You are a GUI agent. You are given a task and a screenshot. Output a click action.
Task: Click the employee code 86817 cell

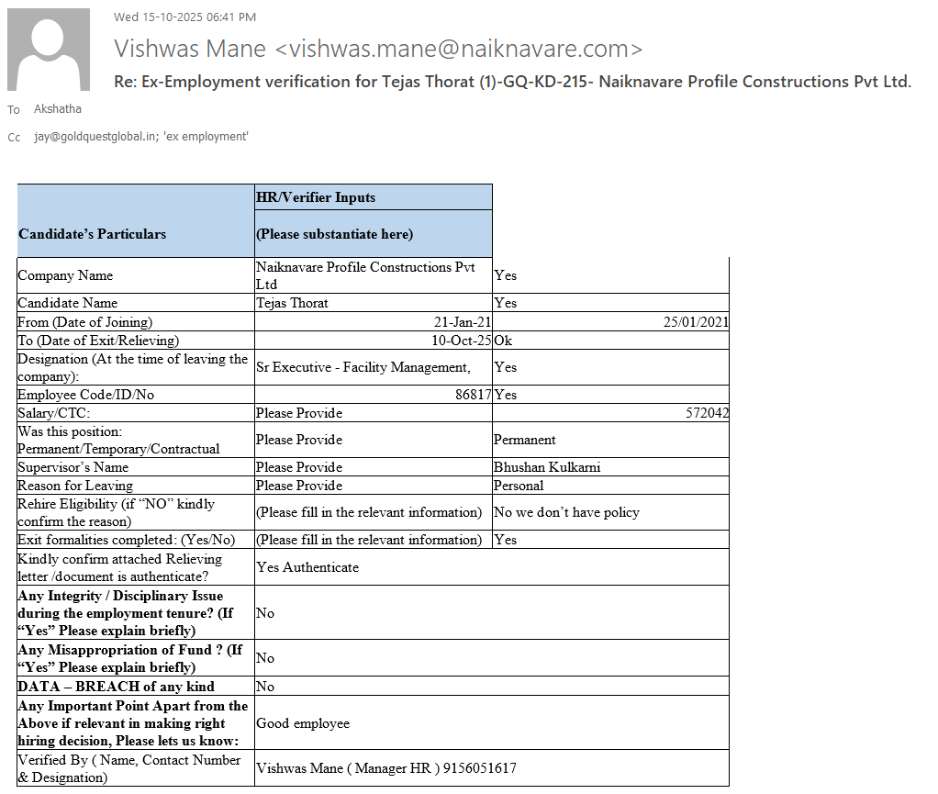coord(374,395)
